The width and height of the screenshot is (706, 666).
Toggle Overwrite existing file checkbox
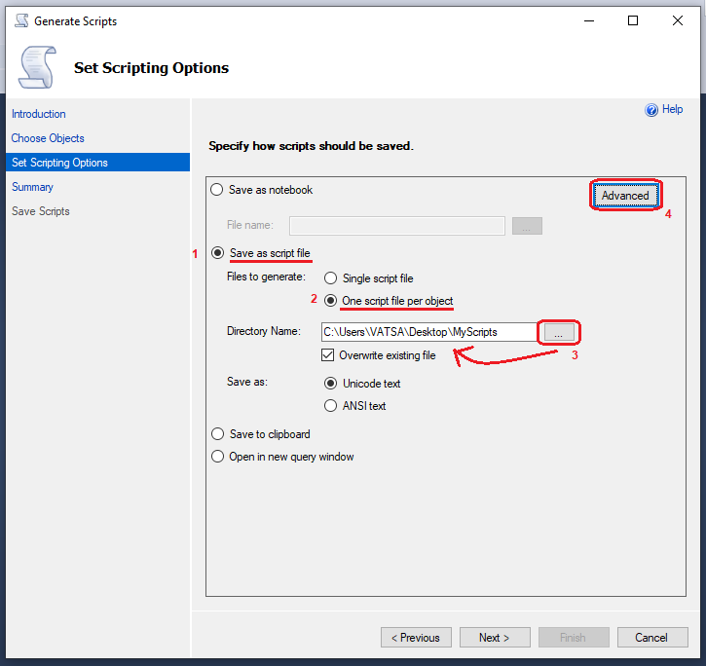(328, 355)
